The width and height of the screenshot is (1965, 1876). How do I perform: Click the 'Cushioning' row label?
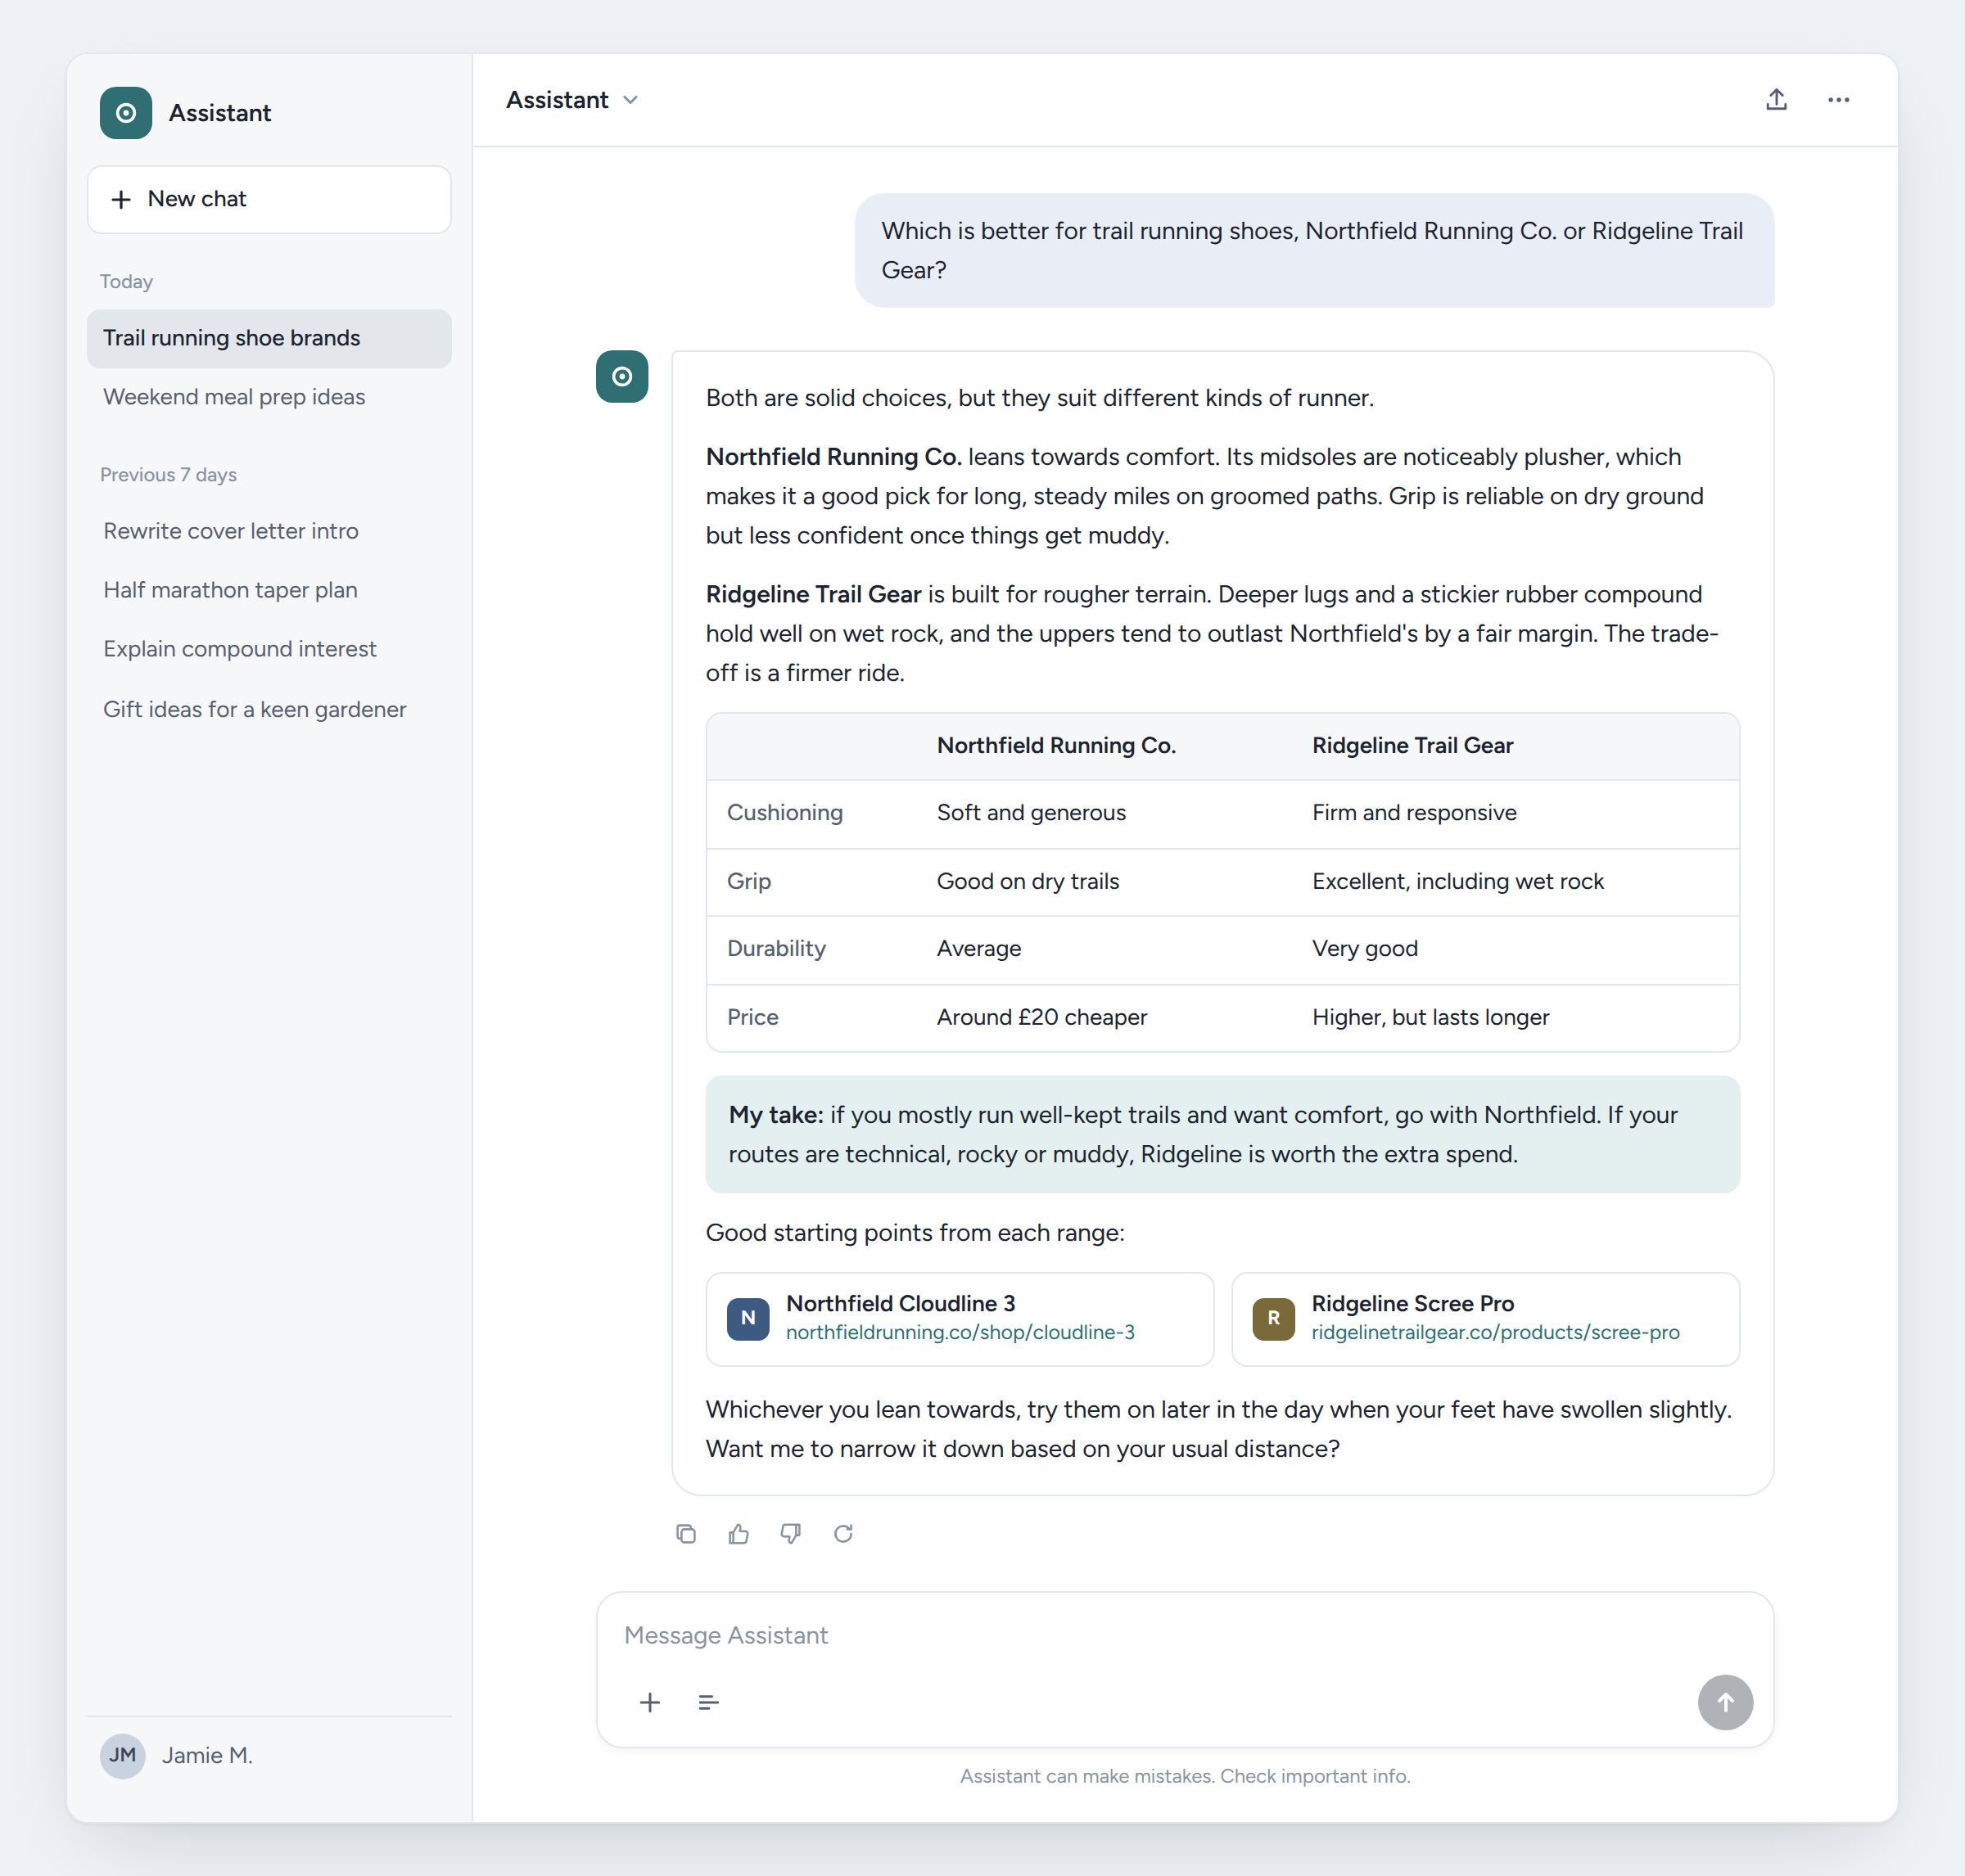tap(784, 813)
